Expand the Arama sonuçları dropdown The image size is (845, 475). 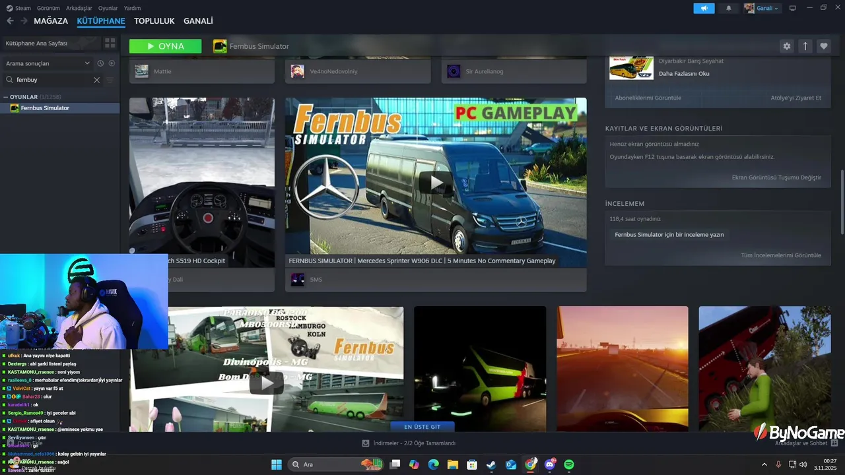(48, 63)
